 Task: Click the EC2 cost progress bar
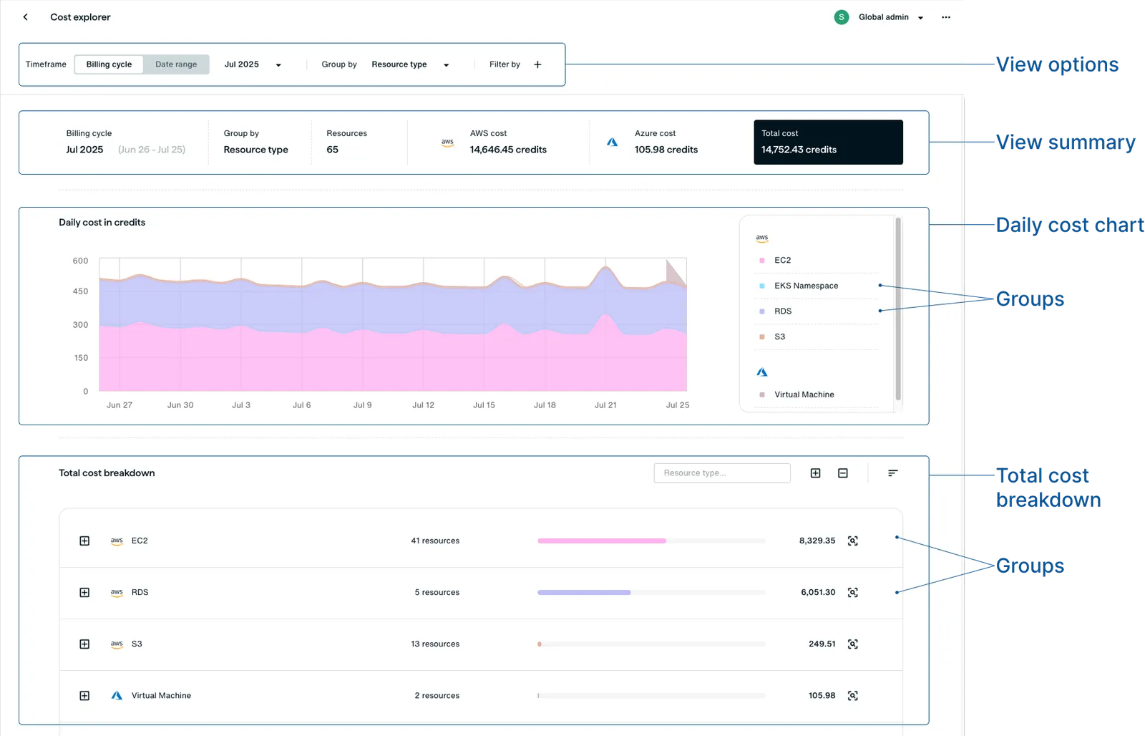tap(651, 541)
